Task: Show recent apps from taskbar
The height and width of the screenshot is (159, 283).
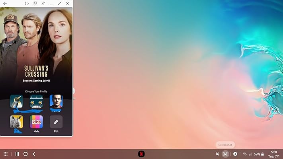Action: point(17,154)
